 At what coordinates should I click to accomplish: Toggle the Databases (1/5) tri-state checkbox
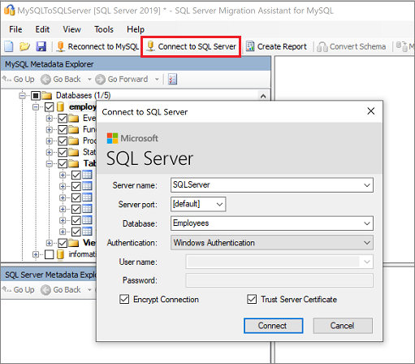[x=36, y=96]
